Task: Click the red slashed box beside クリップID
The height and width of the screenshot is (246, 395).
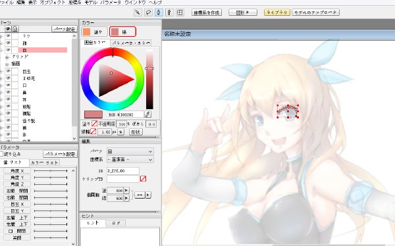Action: click(143, 179)
